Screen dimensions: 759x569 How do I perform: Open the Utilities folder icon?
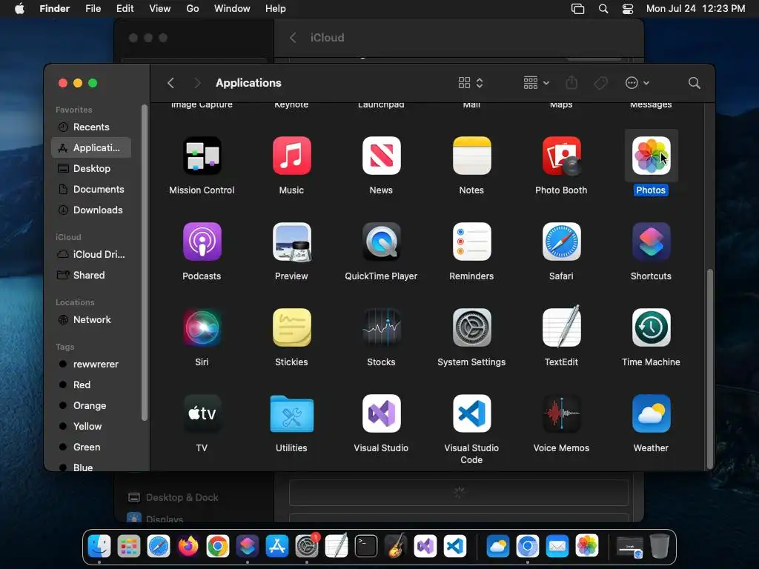[291, 413]
